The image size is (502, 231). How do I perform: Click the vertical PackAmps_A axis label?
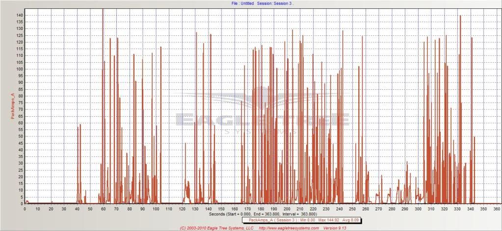(5, 106)
